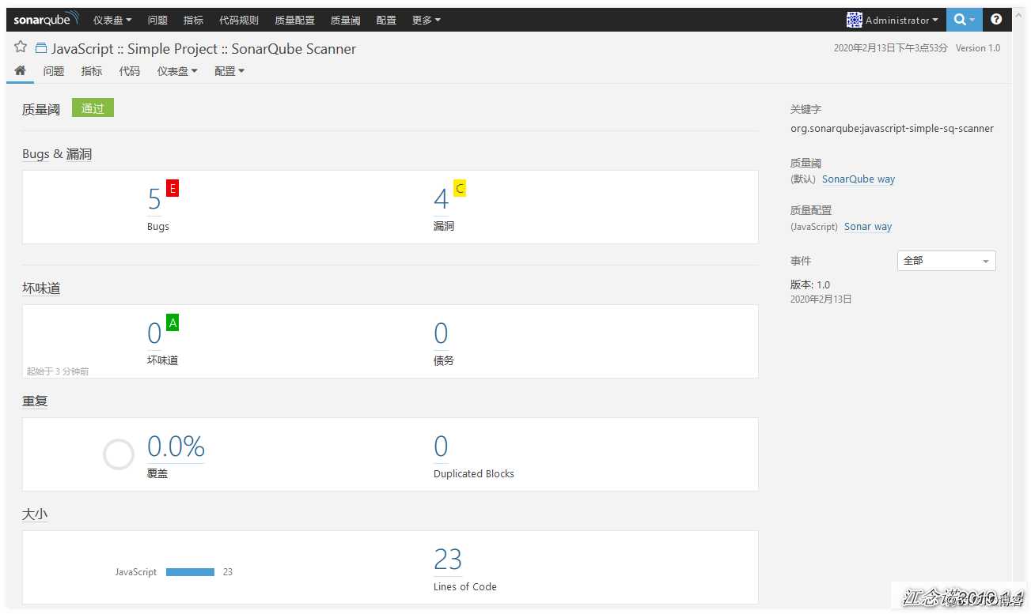
Task: Open the 事件 filter combo box 全部
Action: [946, 261]
